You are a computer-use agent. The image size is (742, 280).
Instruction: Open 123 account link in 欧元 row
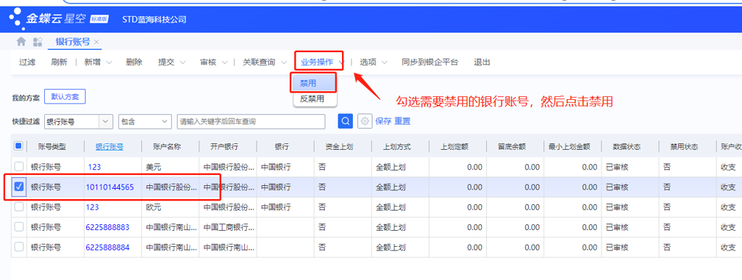point(92,207)
